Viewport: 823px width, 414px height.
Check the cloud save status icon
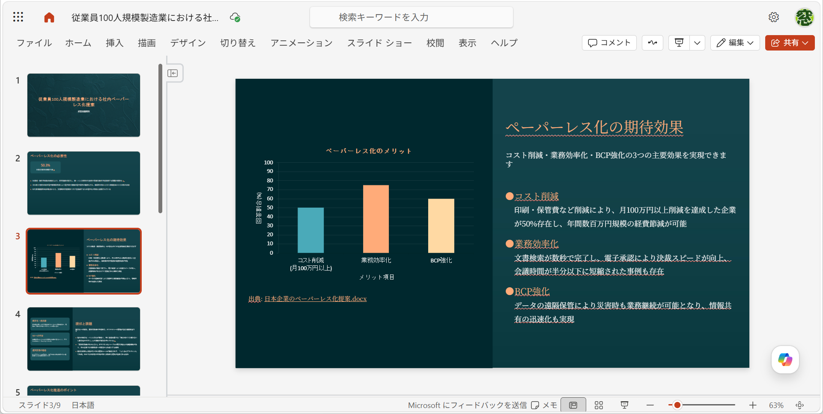click(x=235, y=17)
